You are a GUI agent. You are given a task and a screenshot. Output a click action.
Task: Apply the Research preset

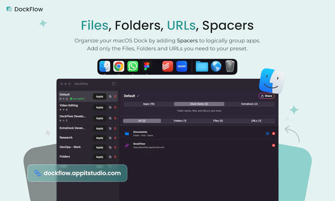tap(100, 138)
